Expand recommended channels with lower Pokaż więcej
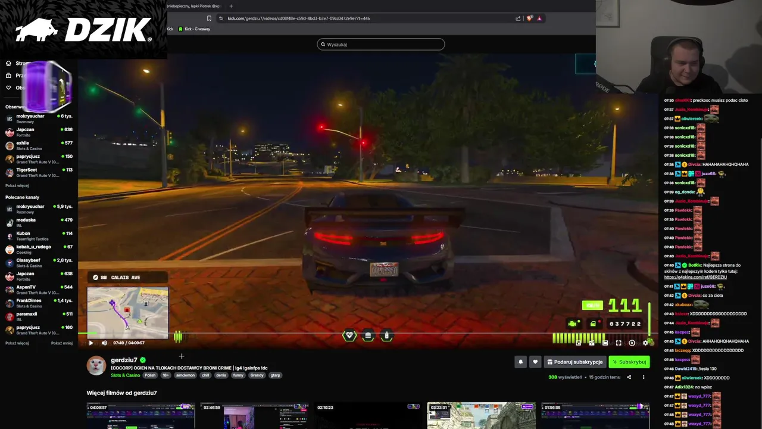 [17, 343]
